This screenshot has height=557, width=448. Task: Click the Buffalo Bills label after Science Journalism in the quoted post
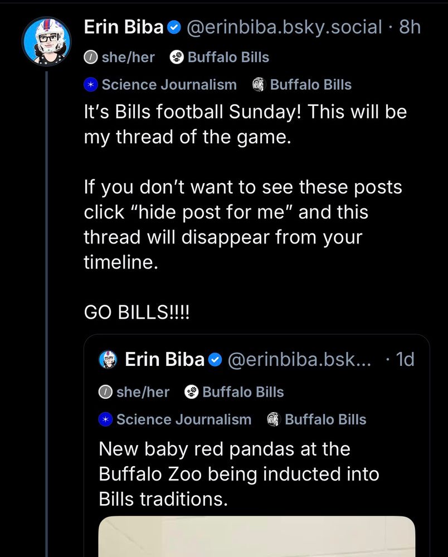(325, 419)
